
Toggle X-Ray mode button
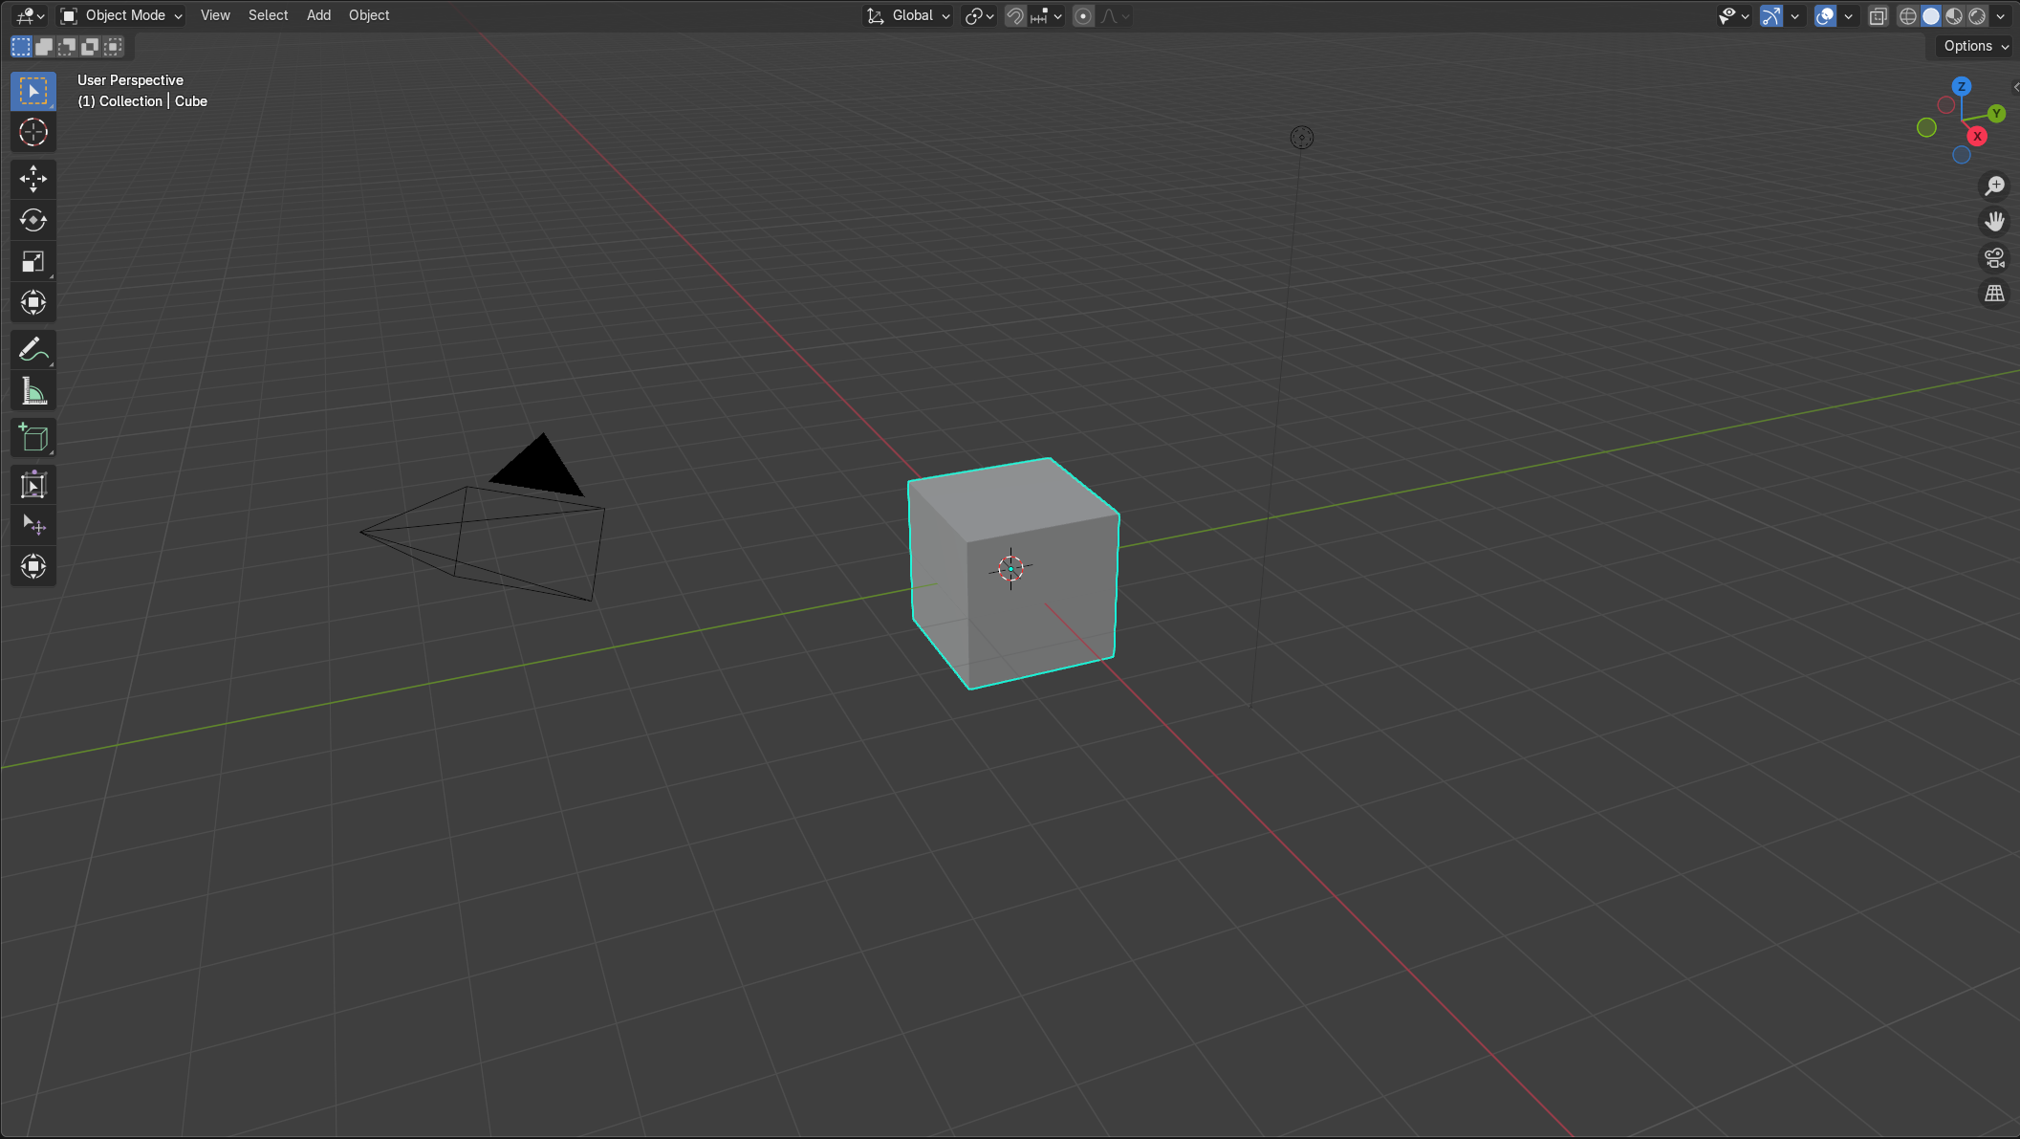point(1879,15)
